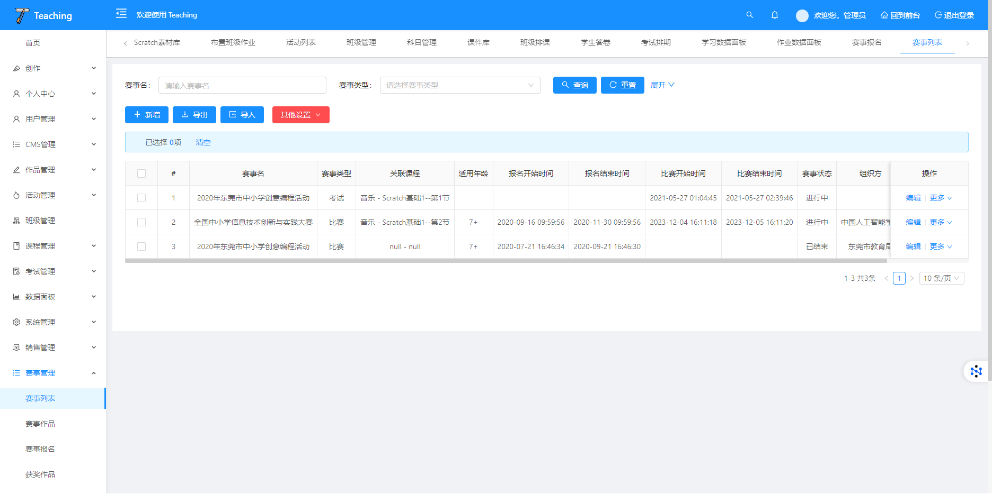Open the 赛事类型 dropdown selector
992x494 pixels.
[459, 85]
